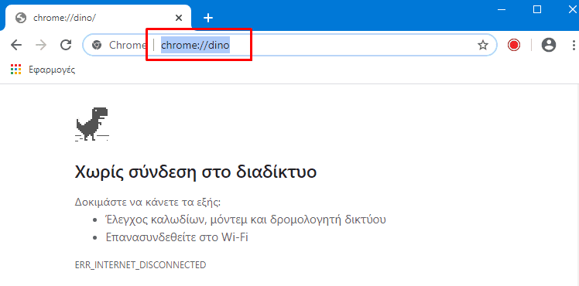
Task: Select the chrome://dino/ tab
Action: coord(98,18)
